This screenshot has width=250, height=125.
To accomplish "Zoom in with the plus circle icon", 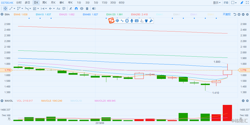I will (239, 14).
